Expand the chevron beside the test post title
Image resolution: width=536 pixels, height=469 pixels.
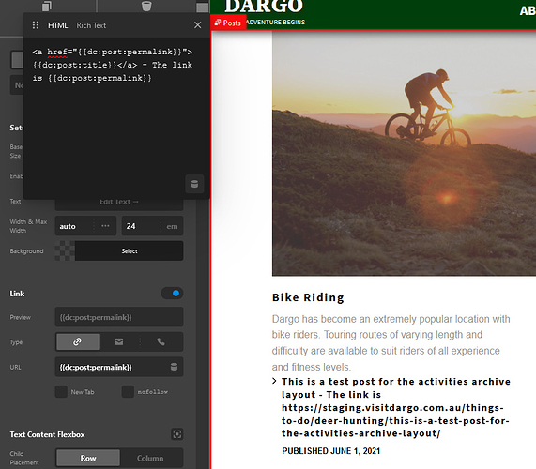pos(274,381)
